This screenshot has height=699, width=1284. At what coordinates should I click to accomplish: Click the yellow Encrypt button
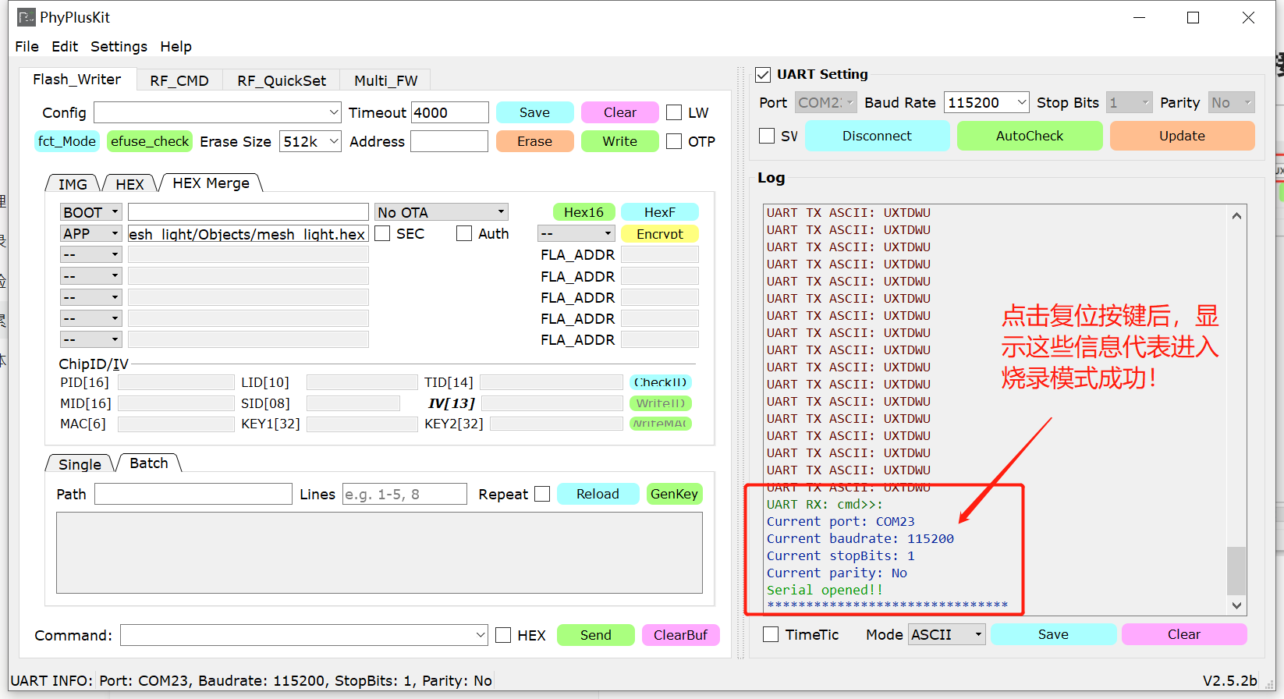(x=660, y=233)
